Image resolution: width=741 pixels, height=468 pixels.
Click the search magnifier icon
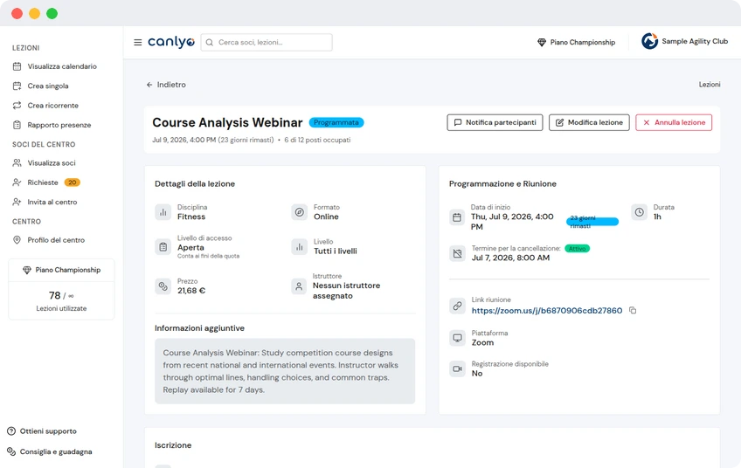point(210,43)
